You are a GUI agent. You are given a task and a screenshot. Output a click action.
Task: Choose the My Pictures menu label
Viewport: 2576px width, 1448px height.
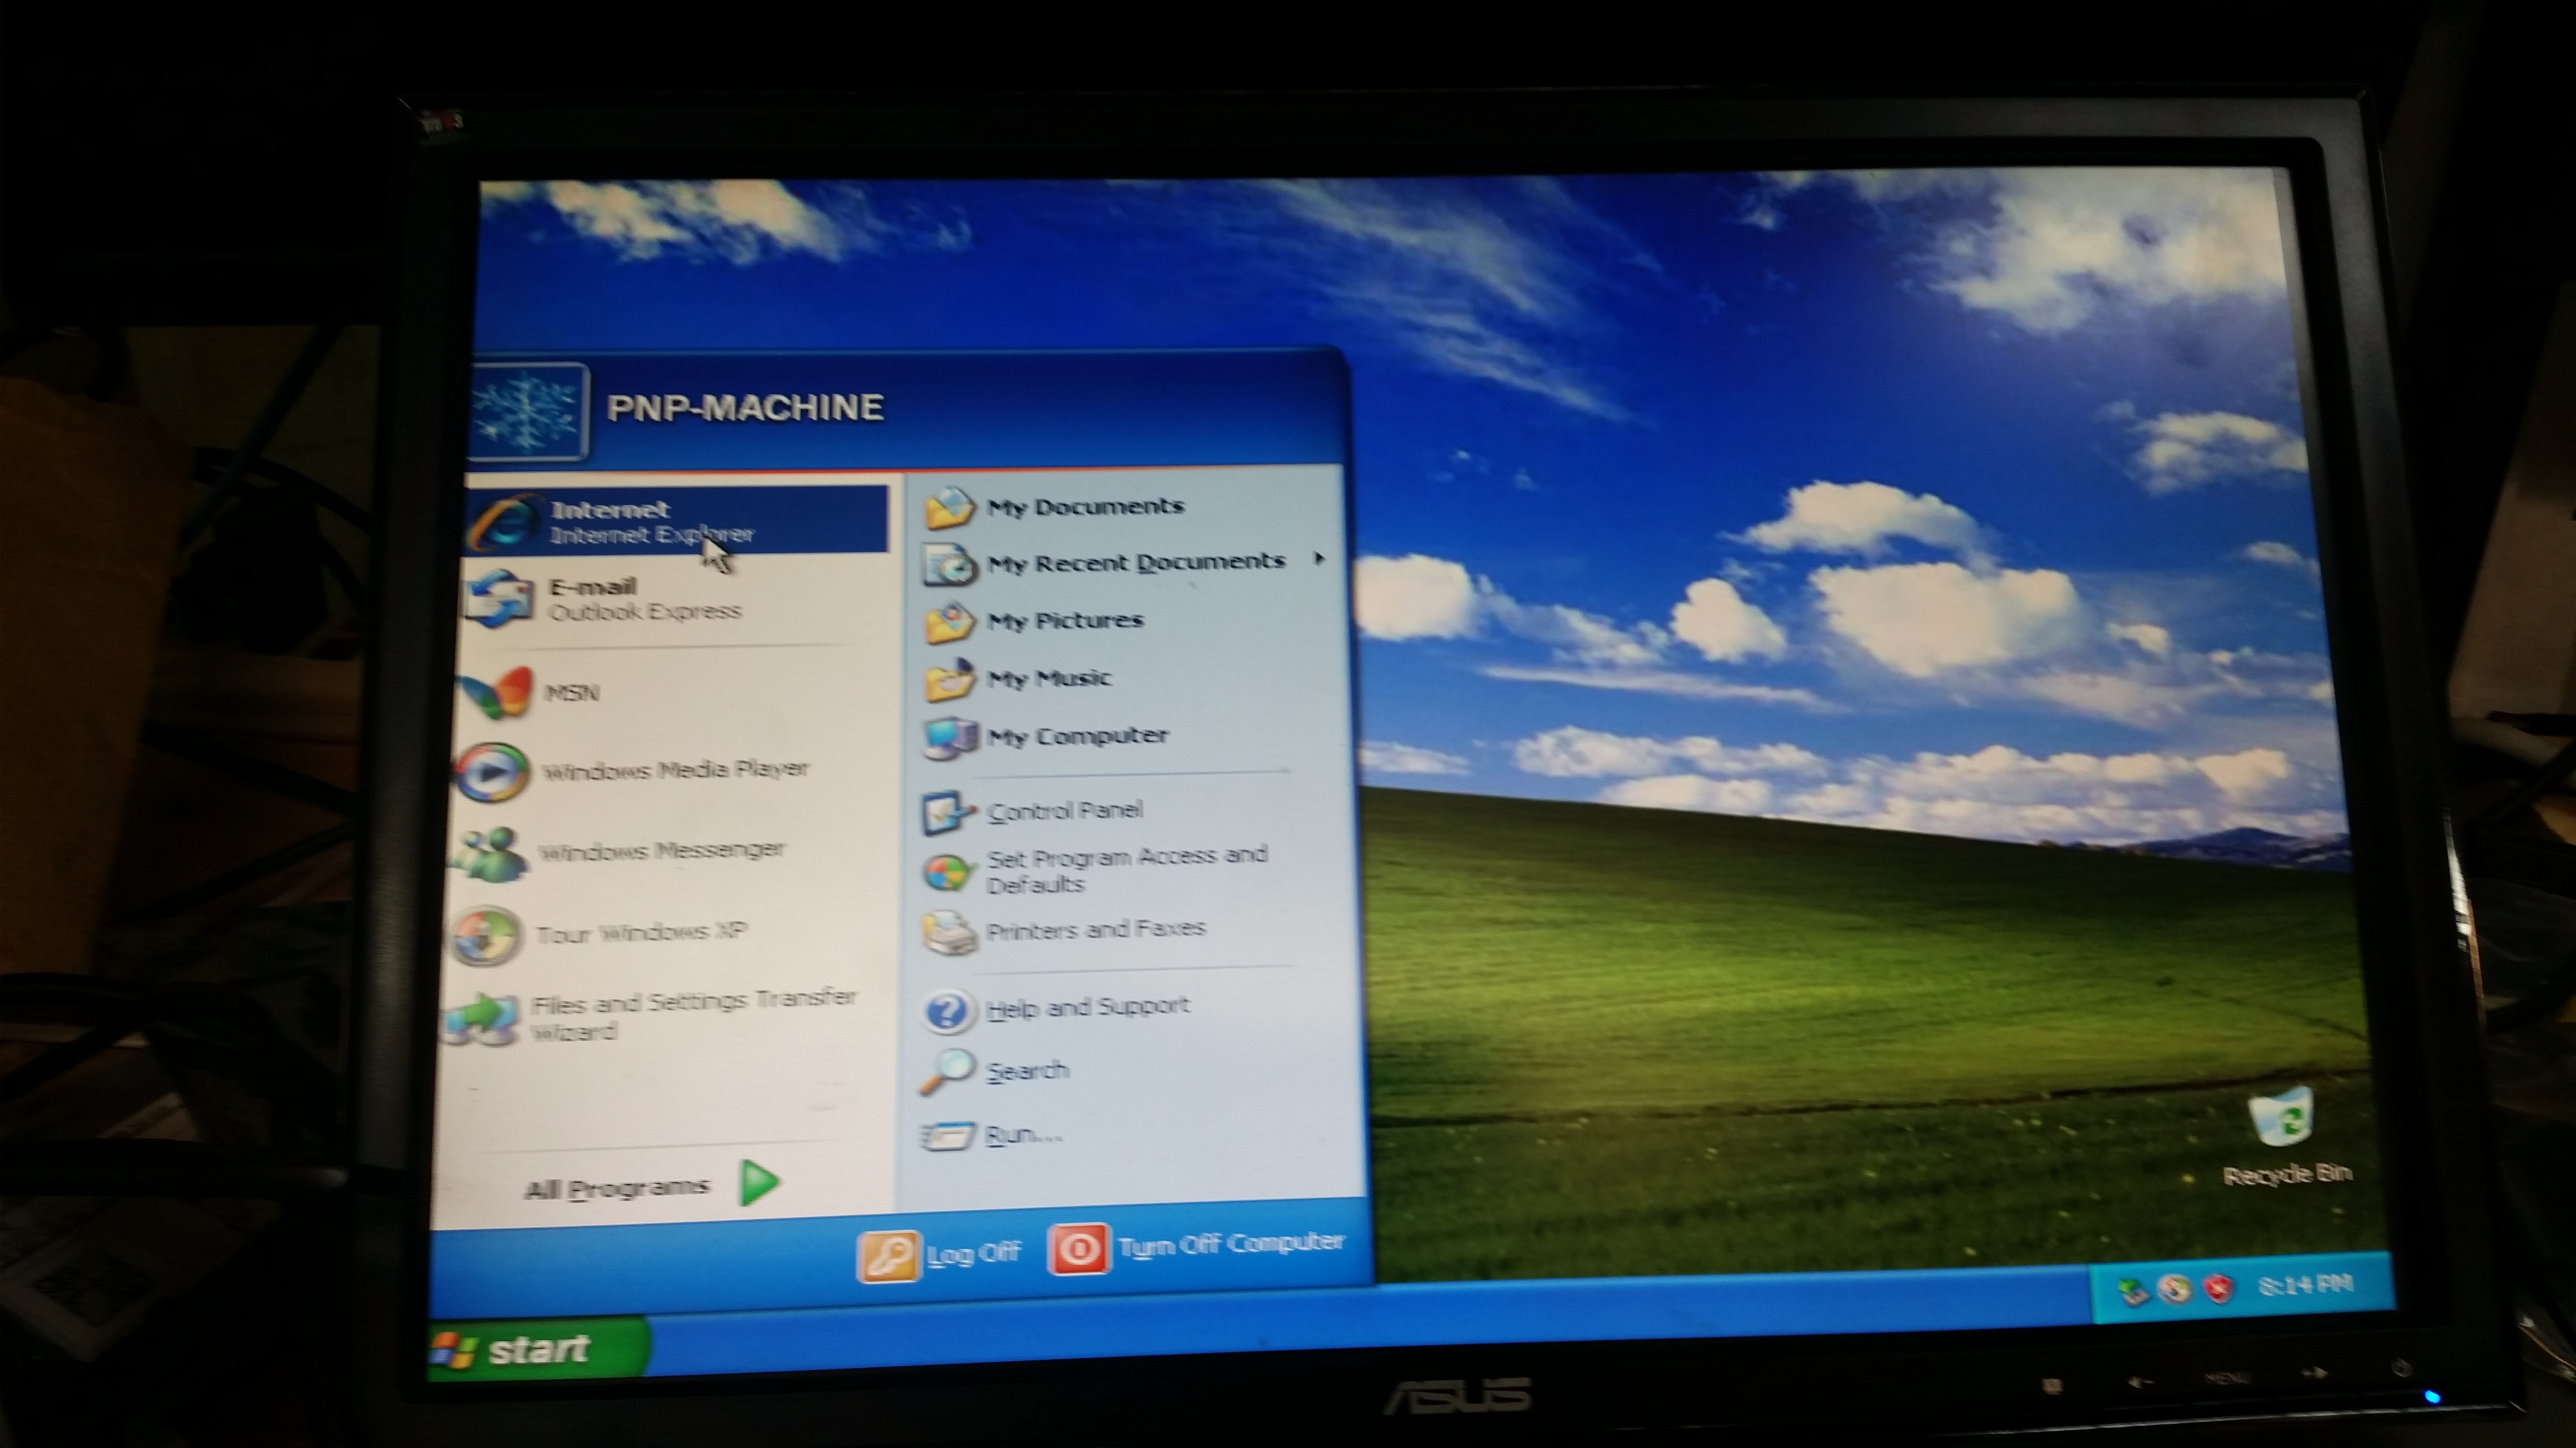pyautogui.click(x=1065, y=621)
